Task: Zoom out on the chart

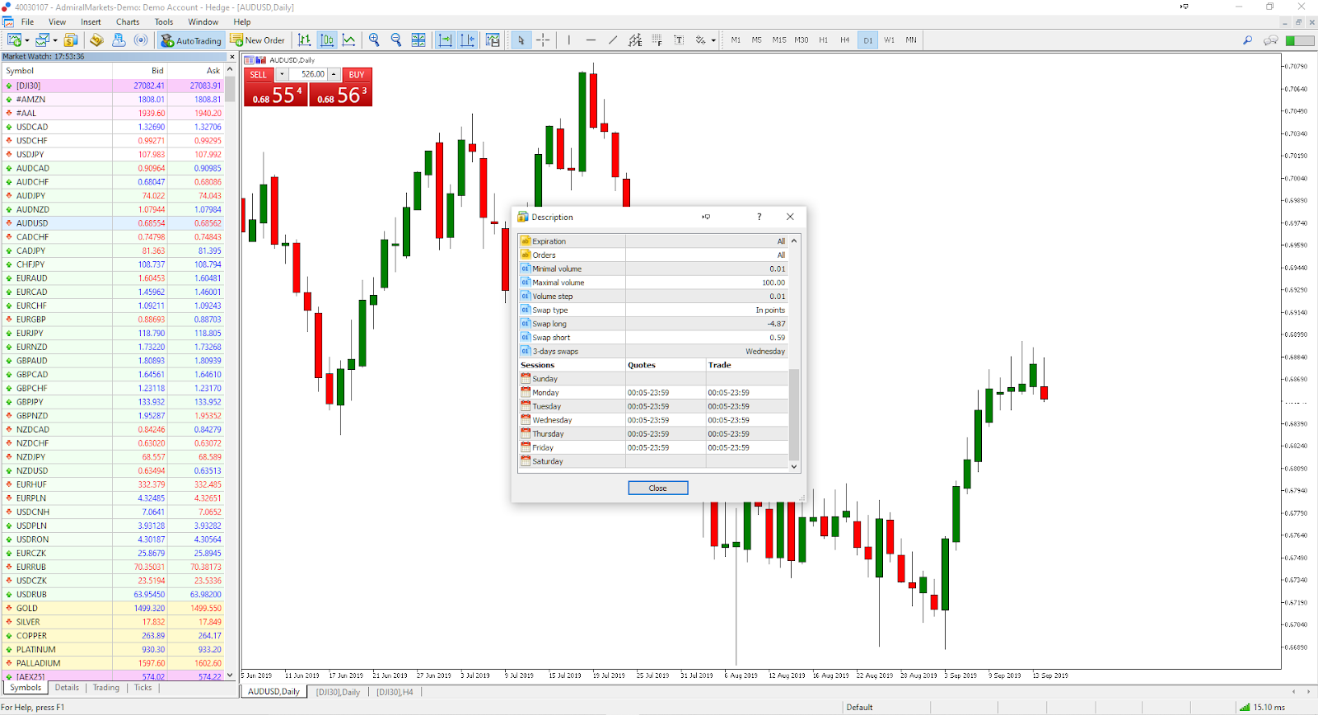Action: 396,40
